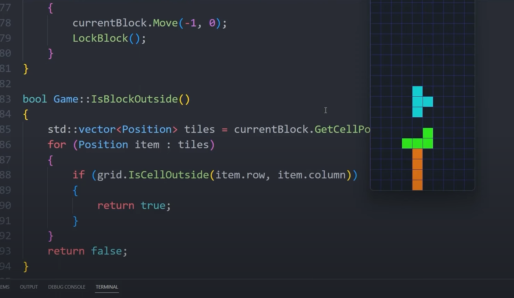Click the green L-shaped block in game

[x=418, y=143]
